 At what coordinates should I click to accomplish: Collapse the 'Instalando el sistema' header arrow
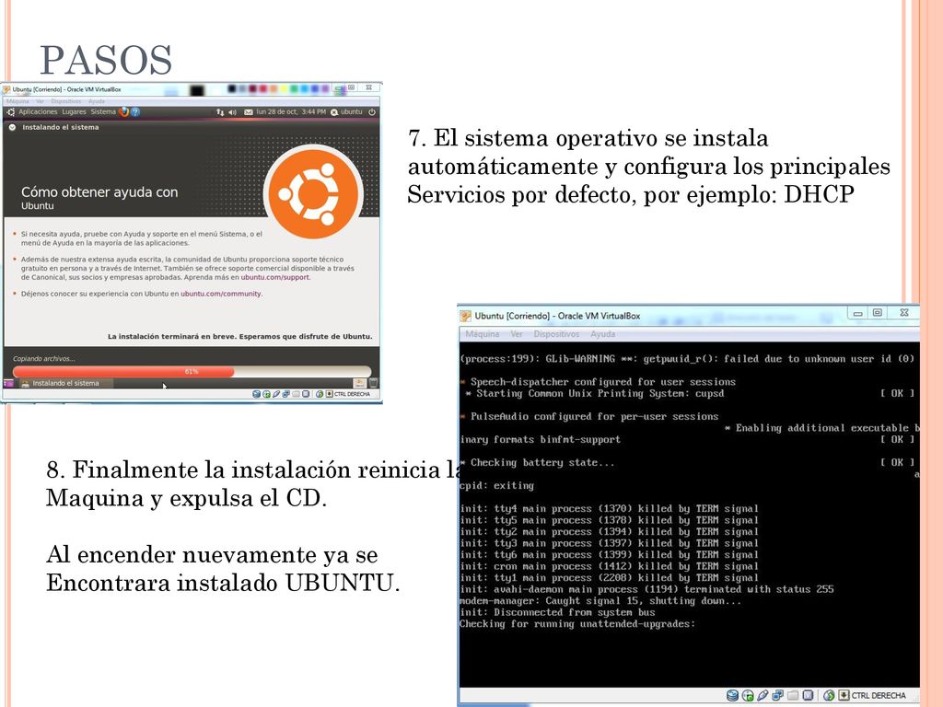click(x=12, y=127)
